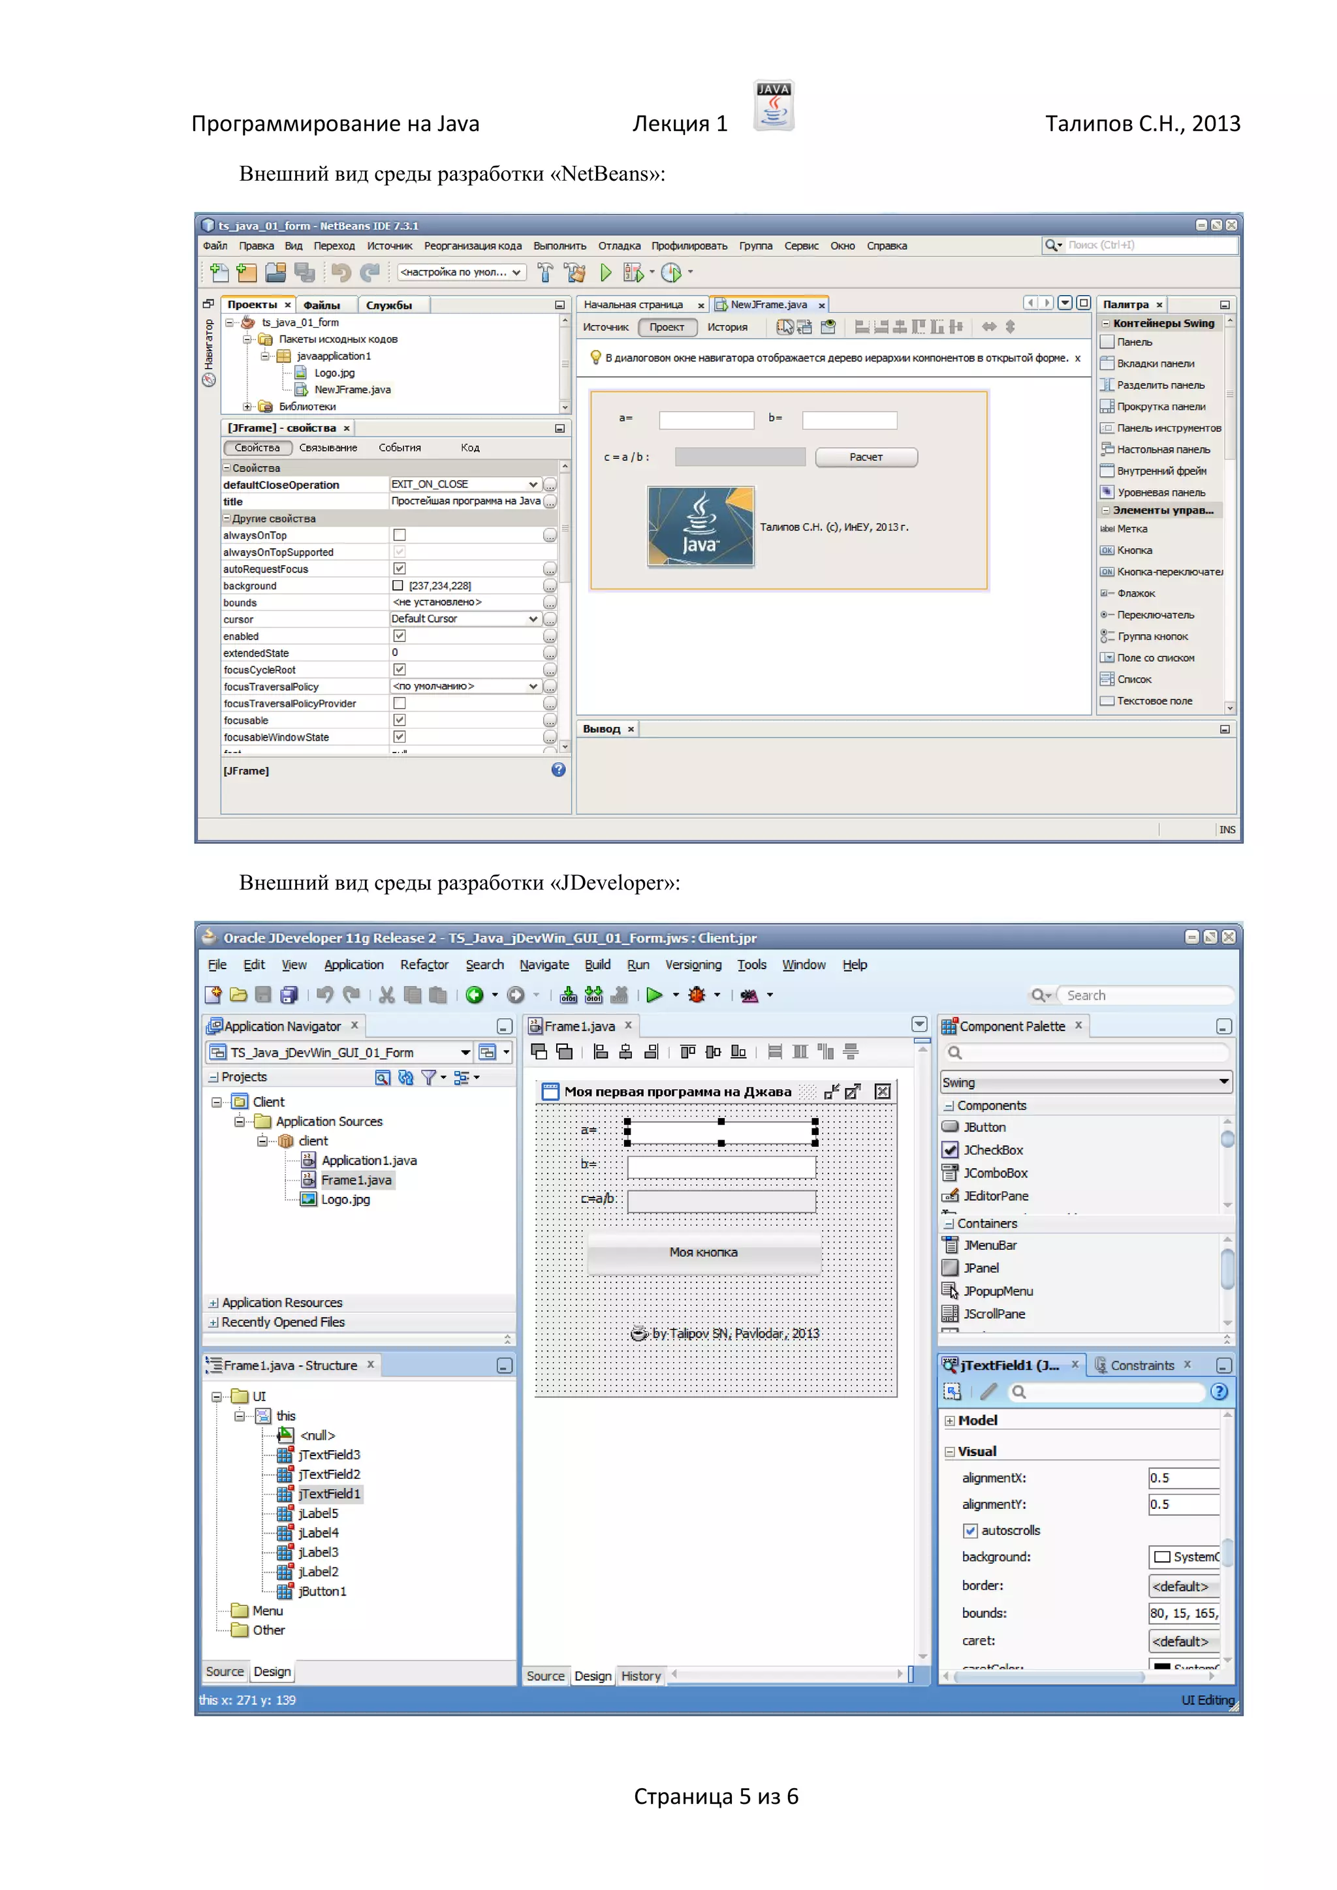Click the NetBeans Run Project green arrow

click(606, 272)
